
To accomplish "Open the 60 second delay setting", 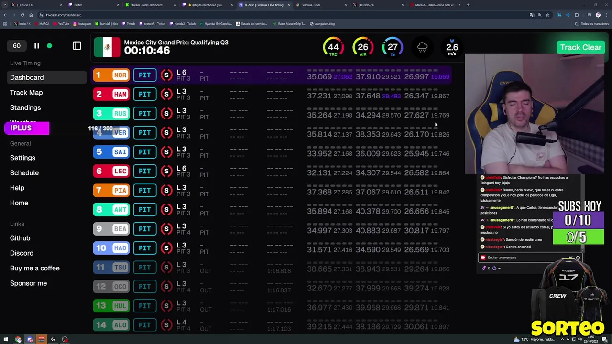I will pyautogui.click(x=17, y=46).
